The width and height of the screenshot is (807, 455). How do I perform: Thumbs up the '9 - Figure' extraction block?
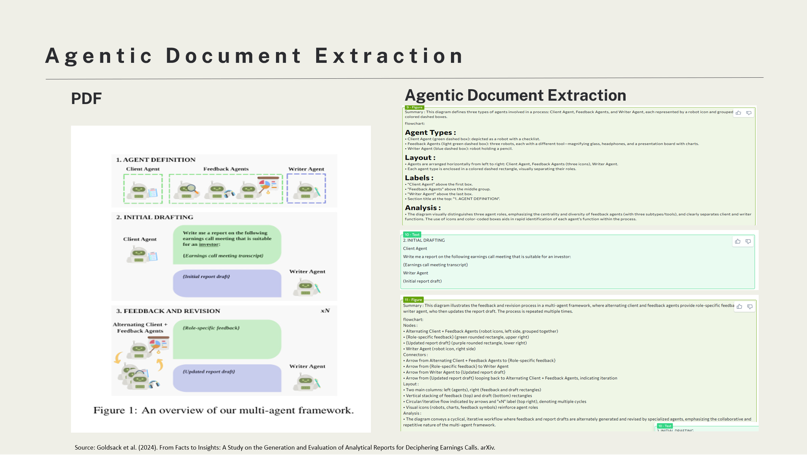[738, 113]
